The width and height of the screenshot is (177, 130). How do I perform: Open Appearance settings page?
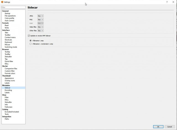(9, 78)
